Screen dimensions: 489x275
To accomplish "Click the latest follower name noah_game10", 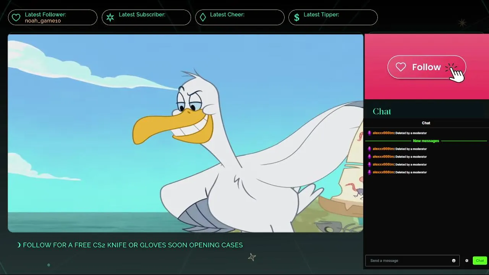I will click(x=43, y=21).
